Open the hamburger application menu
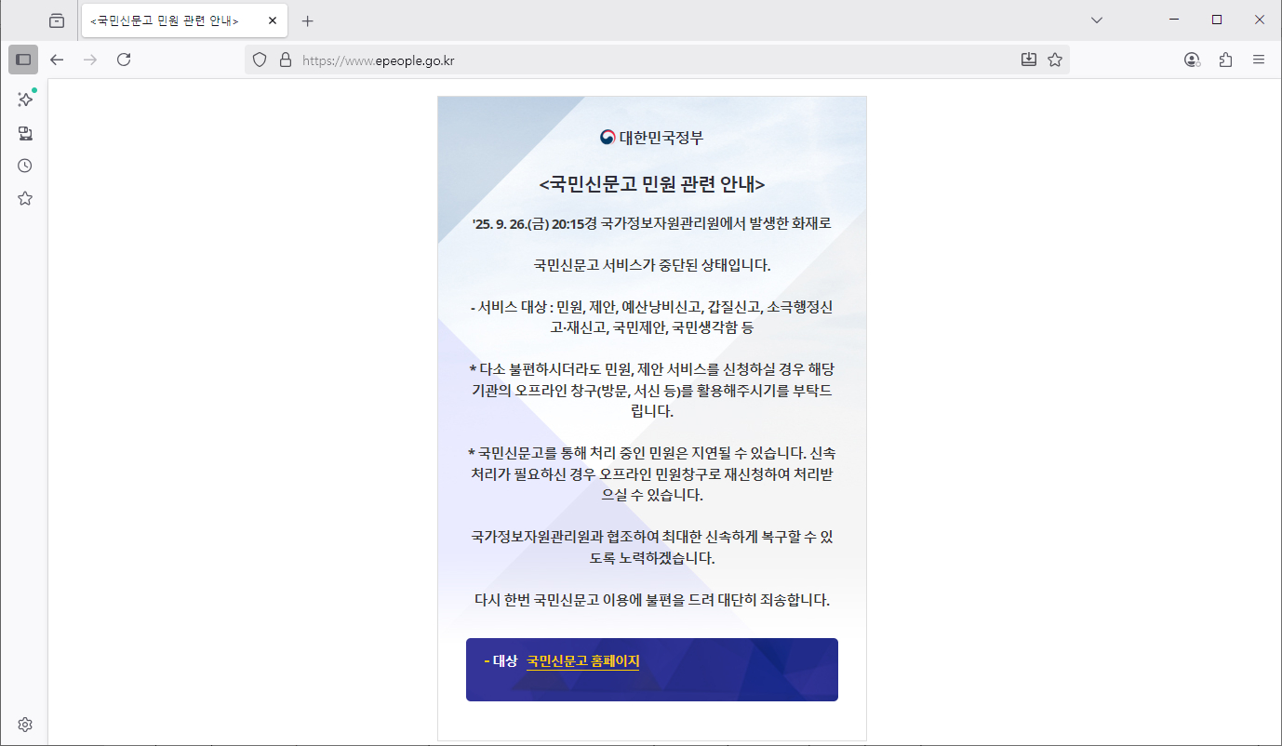Image resolution: width=1282 pixels, height=746 pixels. coord(1259,59)
